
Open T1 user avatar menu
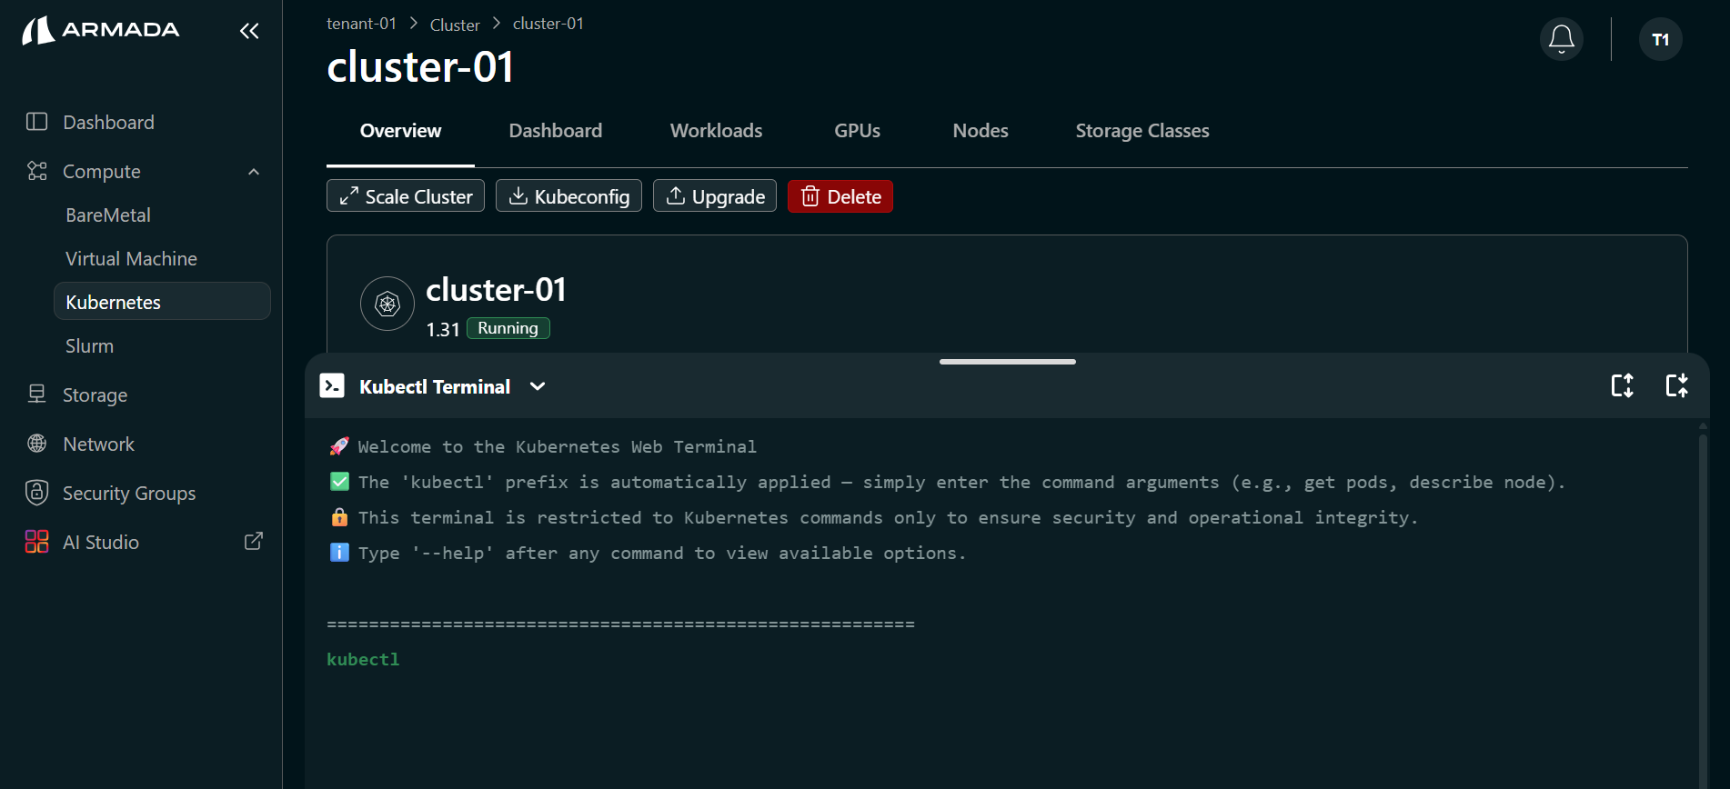(x=1661, y=39)
